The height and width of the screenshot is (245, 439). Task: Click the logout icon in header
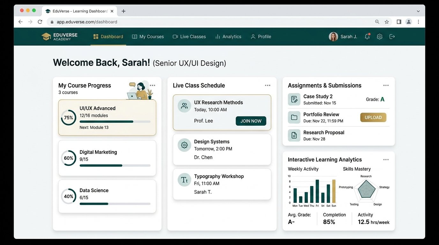[392, 37]
